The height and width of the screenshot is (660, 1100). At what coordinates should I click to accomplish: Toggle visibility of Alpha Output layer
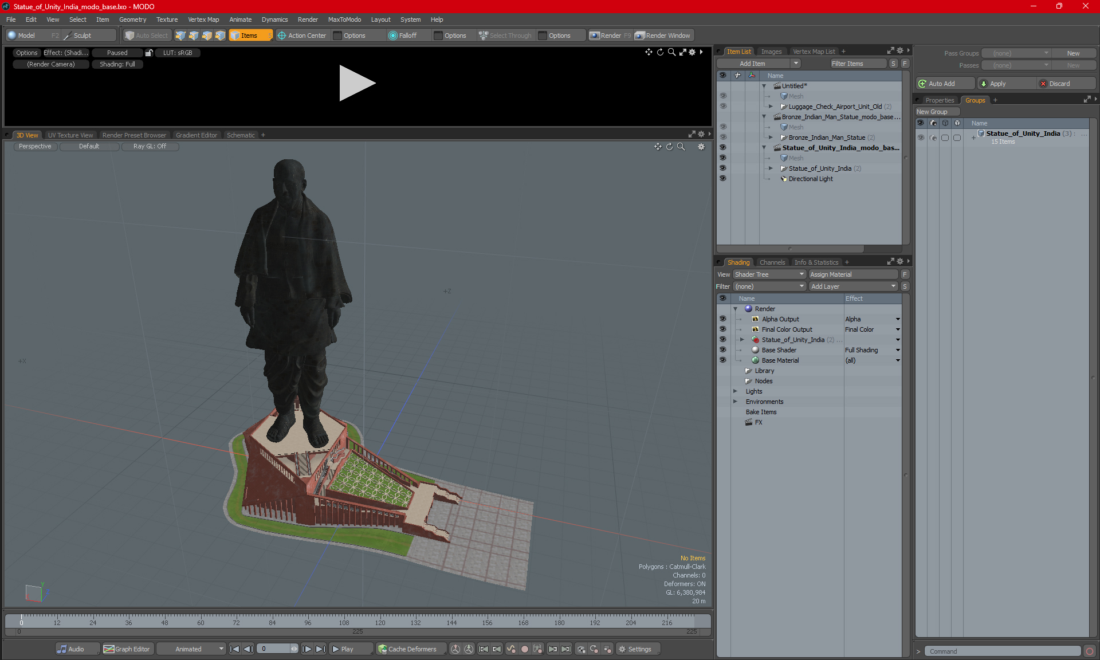pos(723,319)
